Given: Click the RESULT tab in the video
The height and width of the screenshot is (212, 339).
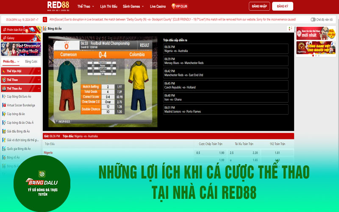Looking at the screenshot, I should click(144, 45).
